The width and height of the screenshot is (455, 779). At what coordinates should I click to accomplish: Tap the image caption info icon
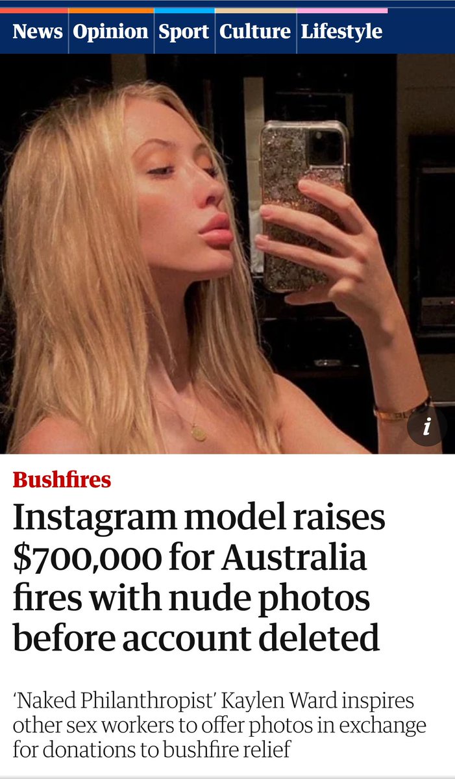pos(426,427)
